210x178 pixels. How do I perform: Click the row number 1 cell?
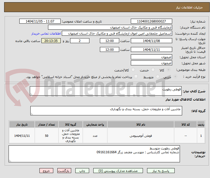tap(201, 136)
